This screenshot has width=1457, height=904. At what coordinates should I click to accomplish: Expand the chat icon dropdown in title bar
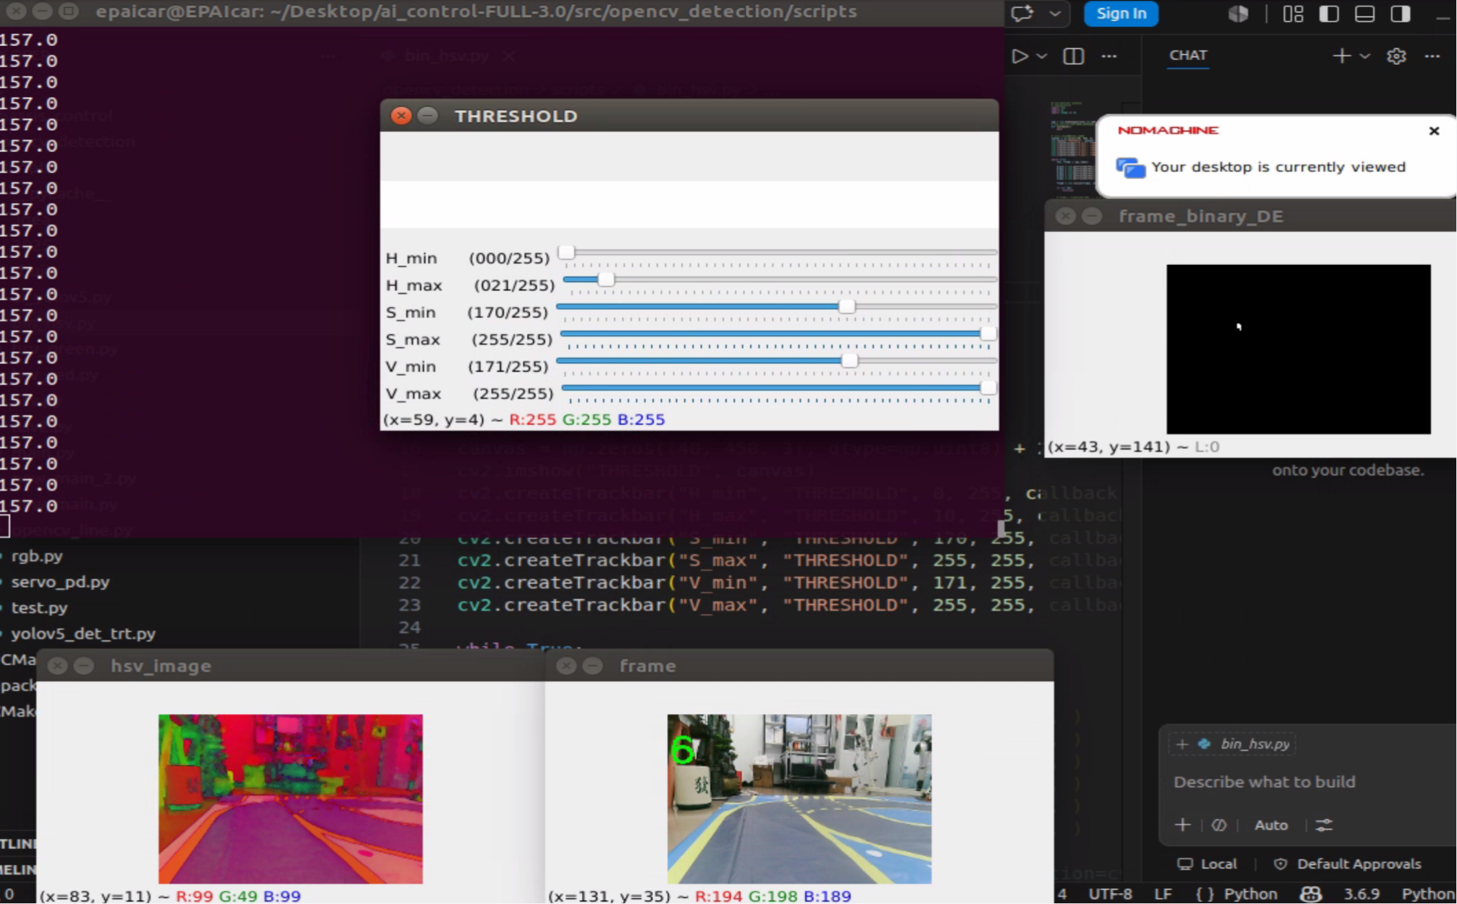pos(1054,14)
